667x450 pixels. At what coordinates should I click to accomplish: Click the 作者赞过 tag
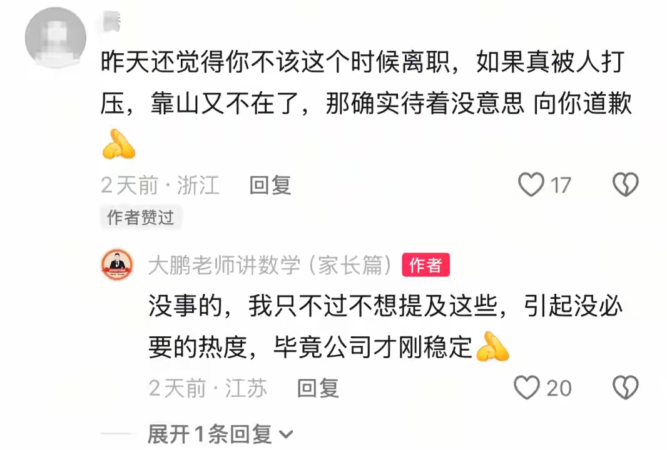141,217
